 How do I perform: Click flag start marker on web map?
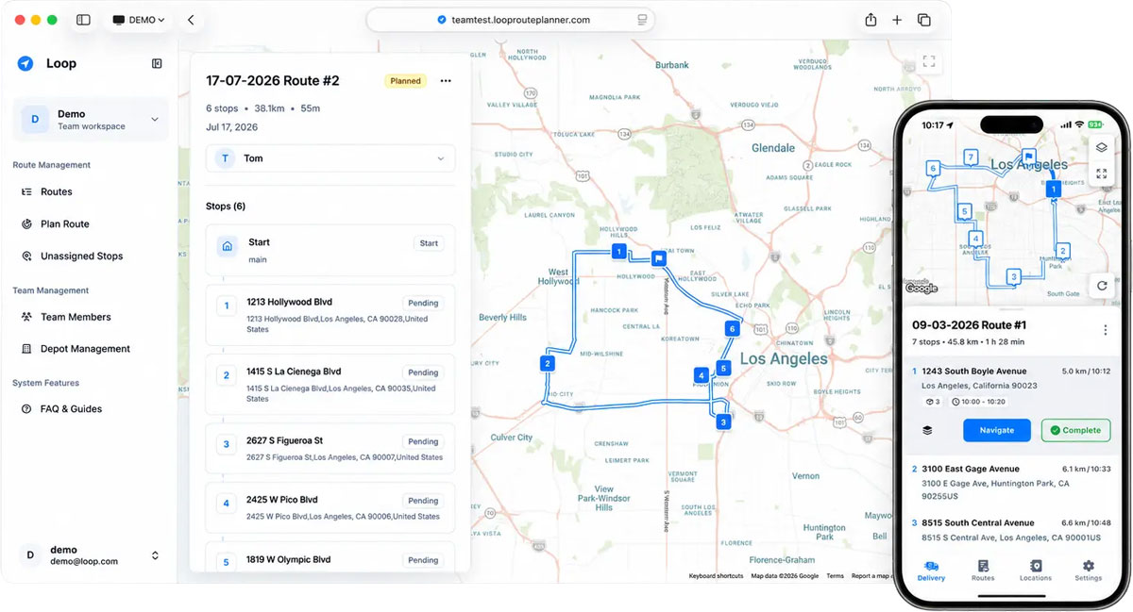tap(658, 257)
